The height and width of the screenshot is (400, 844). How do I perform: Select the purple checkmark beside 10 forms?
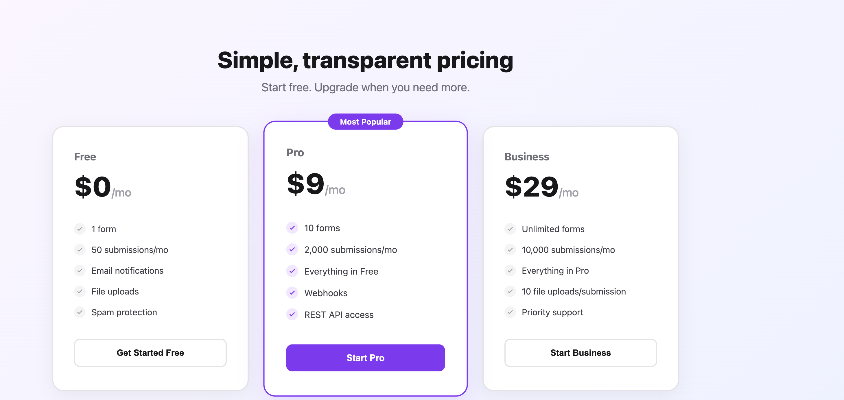292,228
